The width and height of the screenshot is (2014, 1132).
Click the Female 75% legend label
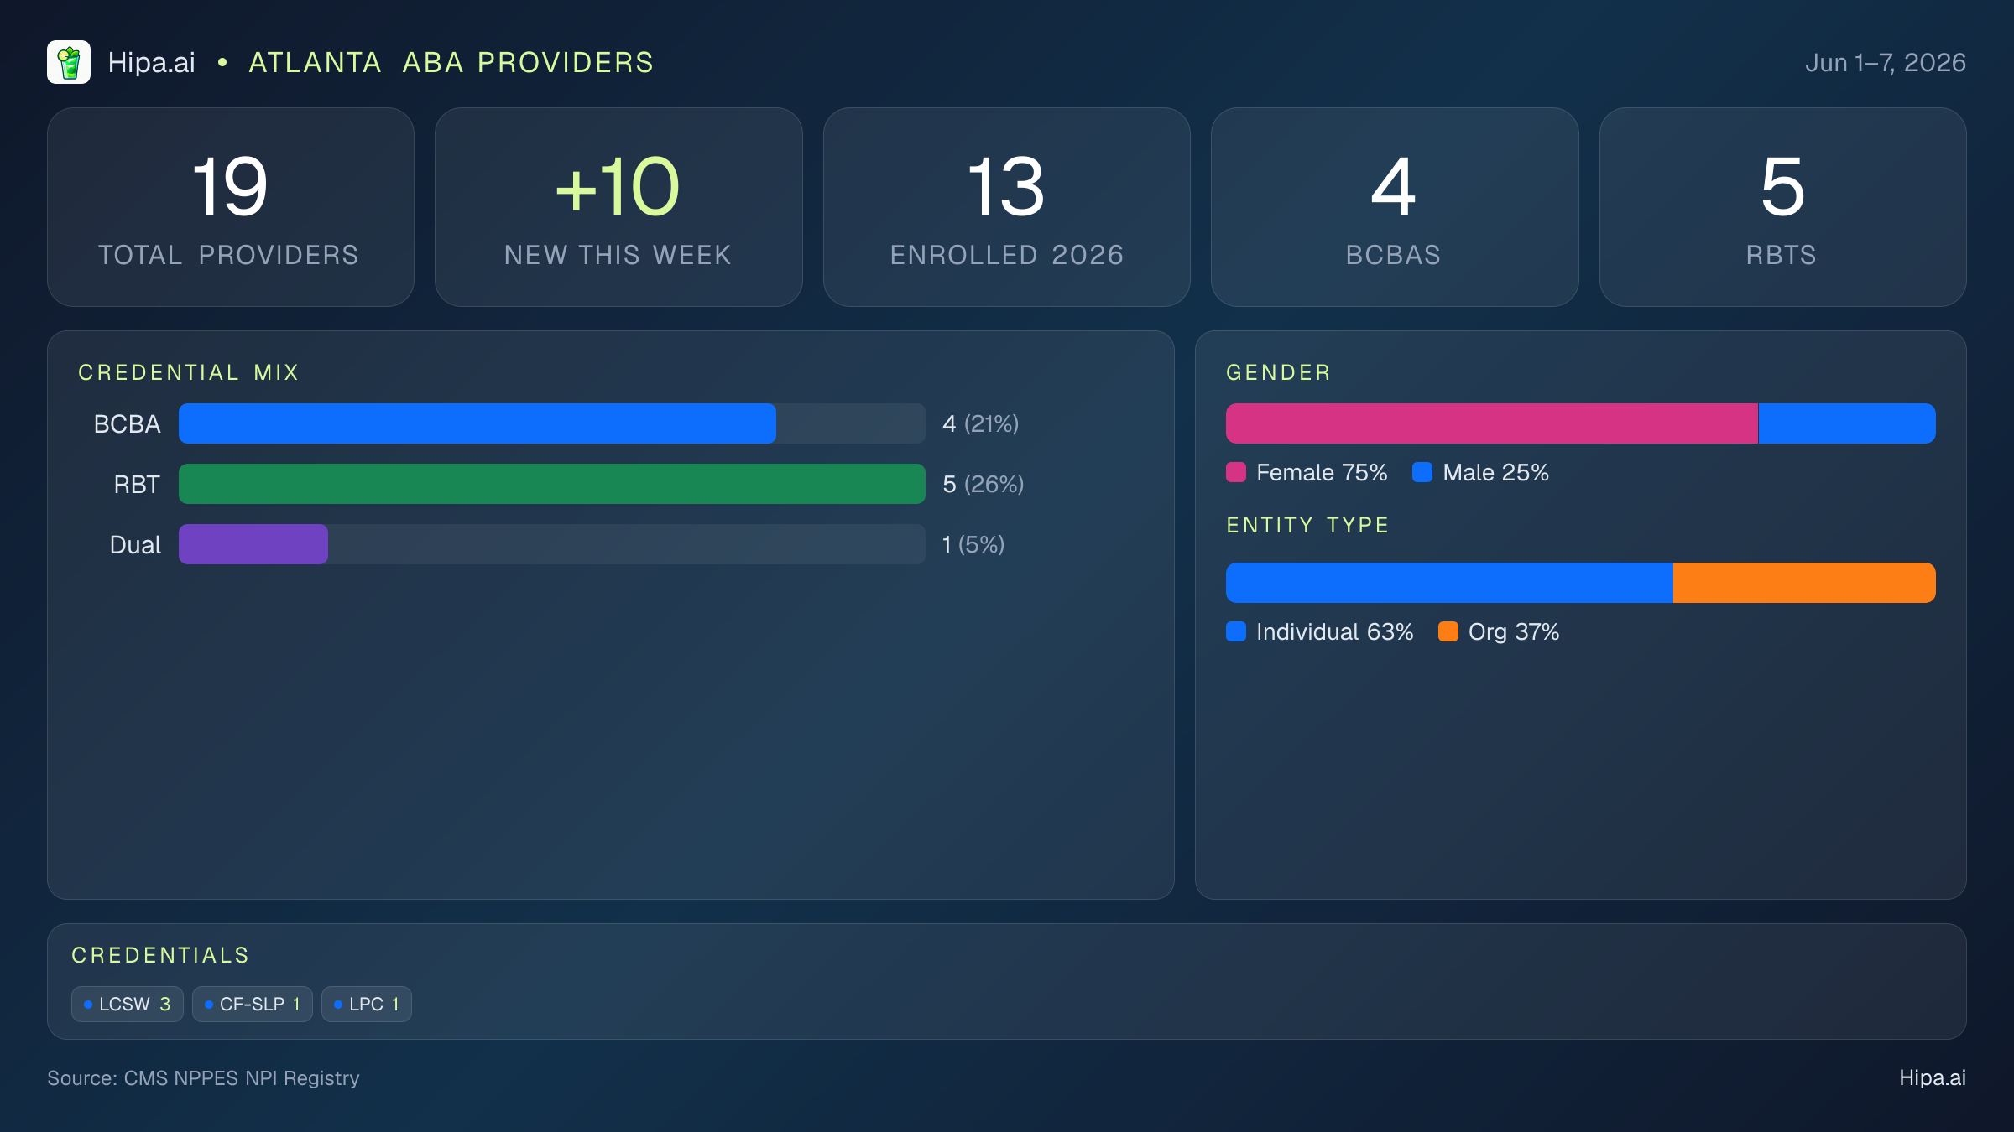(1322, 472)
